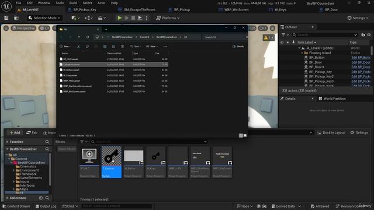The width and height of the screenshot is (374, 210).
Task: Click the Skip frame playback icon
Action: coord(127,18)
